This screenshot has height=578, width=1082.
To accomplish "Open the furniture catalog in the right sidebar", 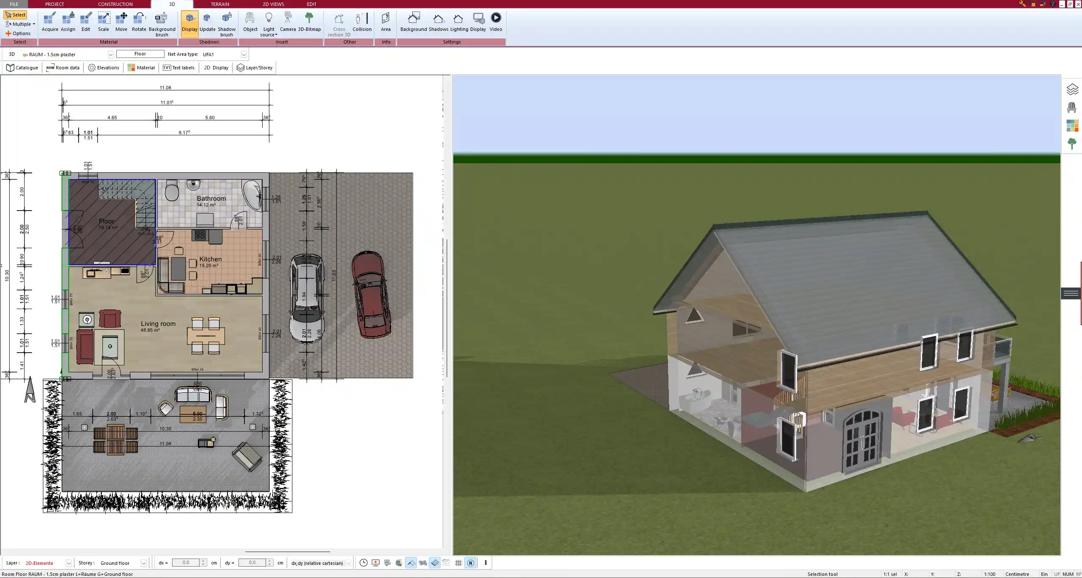I will [x=1072, y=108].
